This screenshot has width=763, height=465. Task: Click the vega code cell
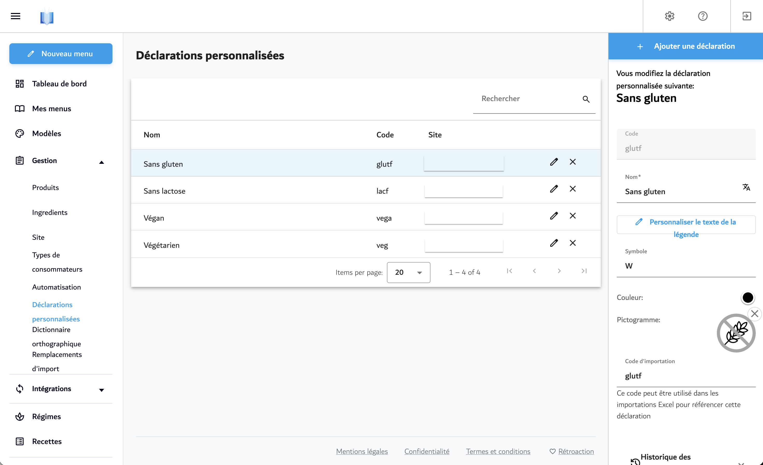tap(384, 218)
